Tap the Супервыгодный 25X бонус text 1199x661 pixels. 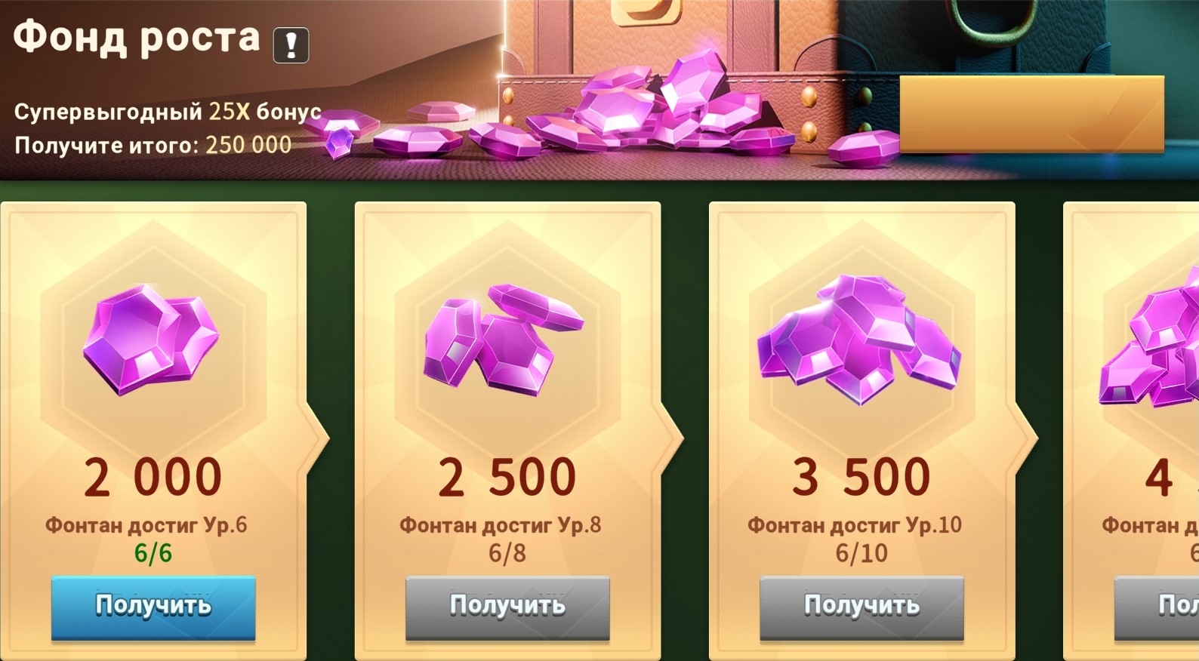(168, 112)
